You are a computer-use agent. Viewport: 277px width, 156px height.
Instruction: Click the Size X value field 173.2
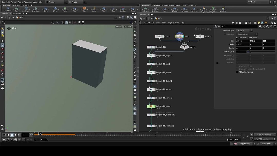point(242,41)
